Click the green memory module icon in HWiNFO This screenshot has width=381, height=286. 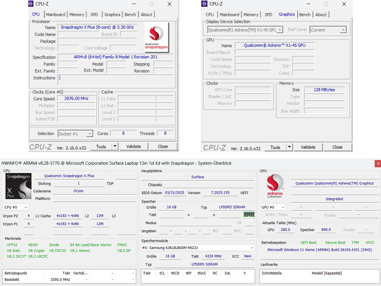(249, 214)
